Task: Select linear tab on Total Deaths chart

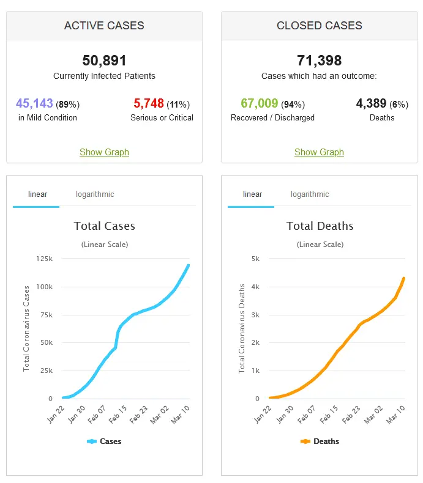Action: tap(252, 194)
